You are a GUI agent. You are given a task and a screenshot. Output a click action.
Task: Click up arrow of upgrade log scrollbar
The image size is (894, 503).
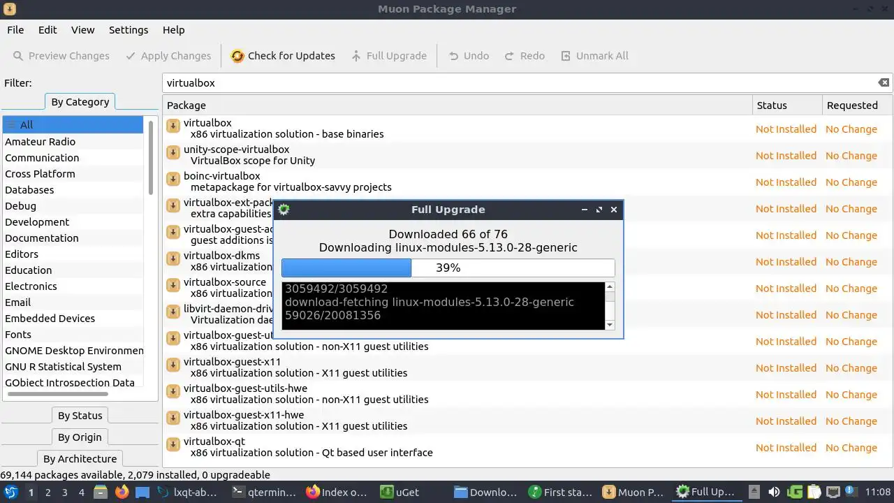coord(610,286)
